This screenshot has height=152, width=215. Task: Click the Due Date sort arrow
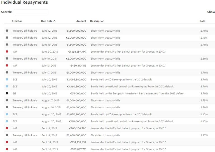point(55,21)
